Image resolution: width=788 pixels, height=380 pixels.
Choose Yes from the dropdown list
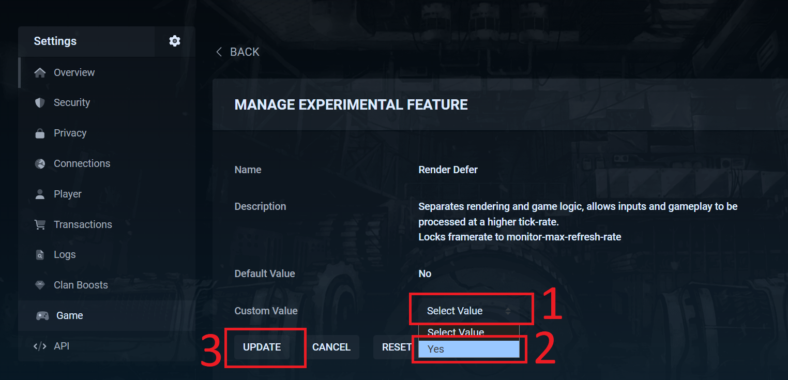point(467,349)
